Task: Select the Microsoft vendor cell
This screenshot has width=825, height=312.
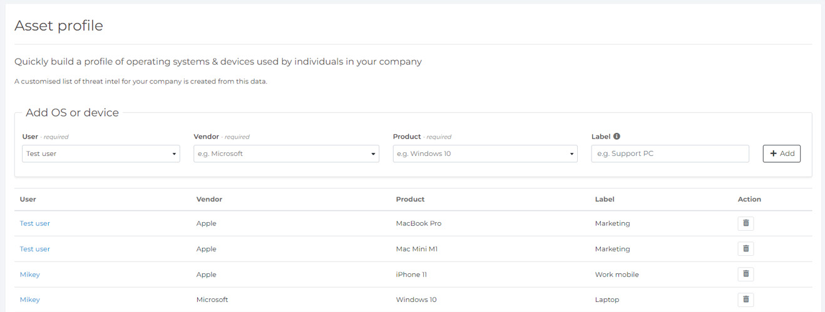Action: [x=212, y=300]
